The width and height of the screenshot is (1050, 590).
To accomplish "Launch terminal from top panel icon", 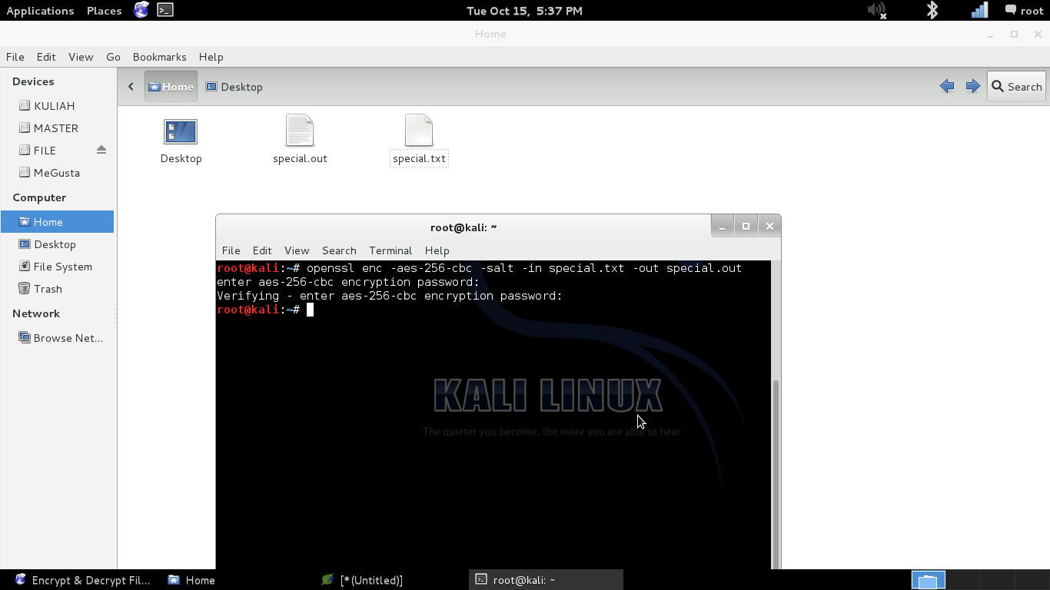I will click(165, 10).
